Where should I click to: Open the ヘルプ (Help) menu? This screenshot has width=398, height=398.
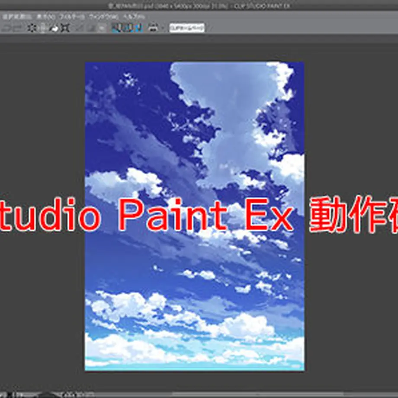[134, 17]
